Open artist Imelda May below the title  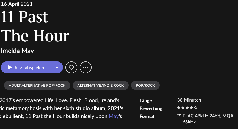point(17,51)
